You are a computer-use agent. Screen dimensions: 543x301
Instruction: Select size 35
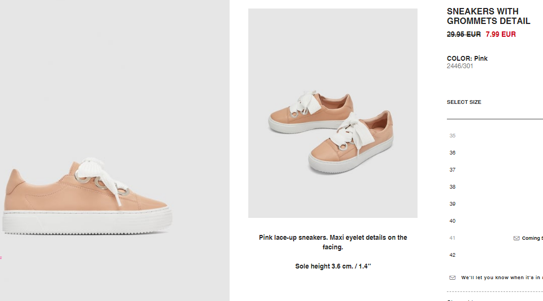click(x=452, y=136)
